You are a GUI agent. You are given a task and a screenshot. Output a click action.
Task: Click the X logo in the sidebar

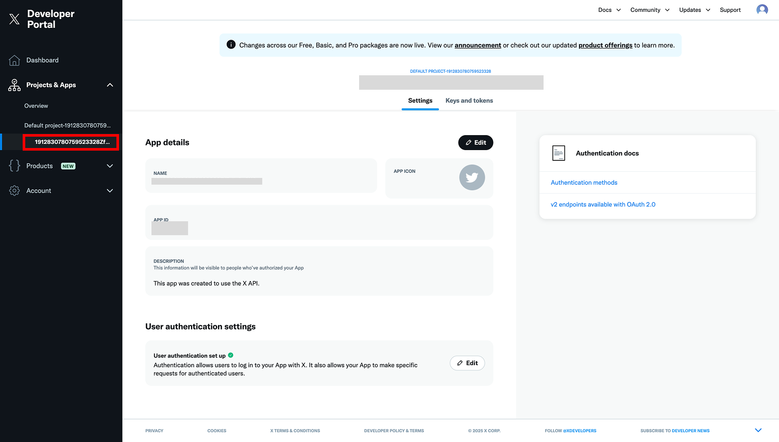[14, 19]
